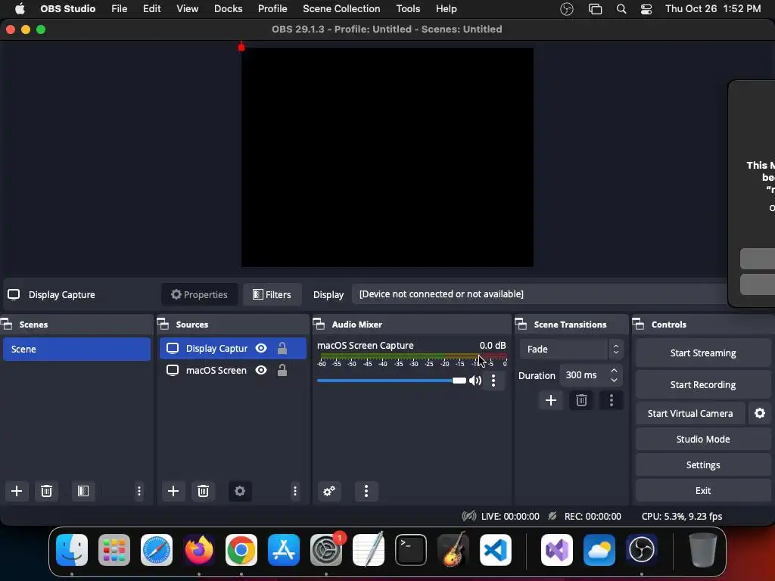Open Display device dropdown
The image size is (775, 581).
pyautogui.click(x=539, y=294)
